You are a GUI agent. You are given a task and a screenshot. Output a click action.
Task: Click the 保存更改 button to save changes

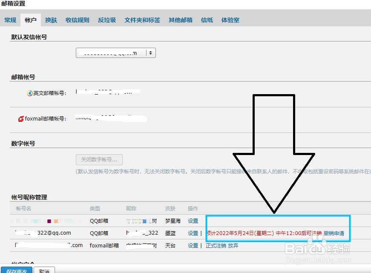16,270
